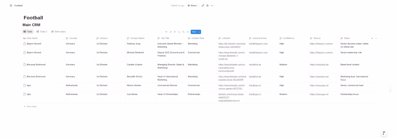Select the 'Carsten Cramer' contact name cell
The width and height of the screenshot is (396, 138).
[135, 65]
